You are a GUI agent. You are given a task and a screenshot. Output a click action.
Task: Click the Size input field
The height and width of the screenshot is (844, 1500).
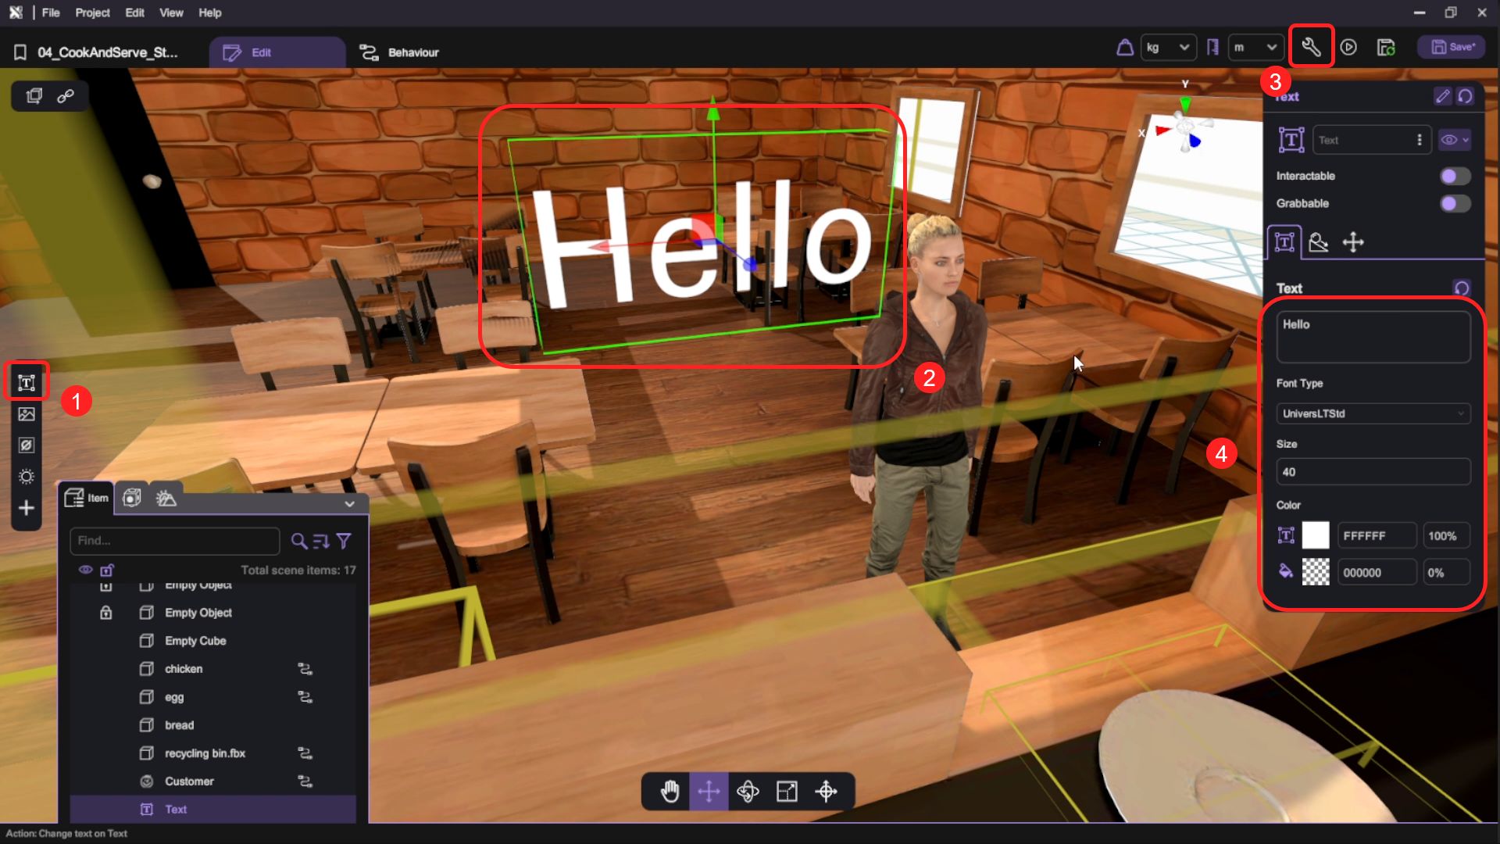coord(1373,472)
